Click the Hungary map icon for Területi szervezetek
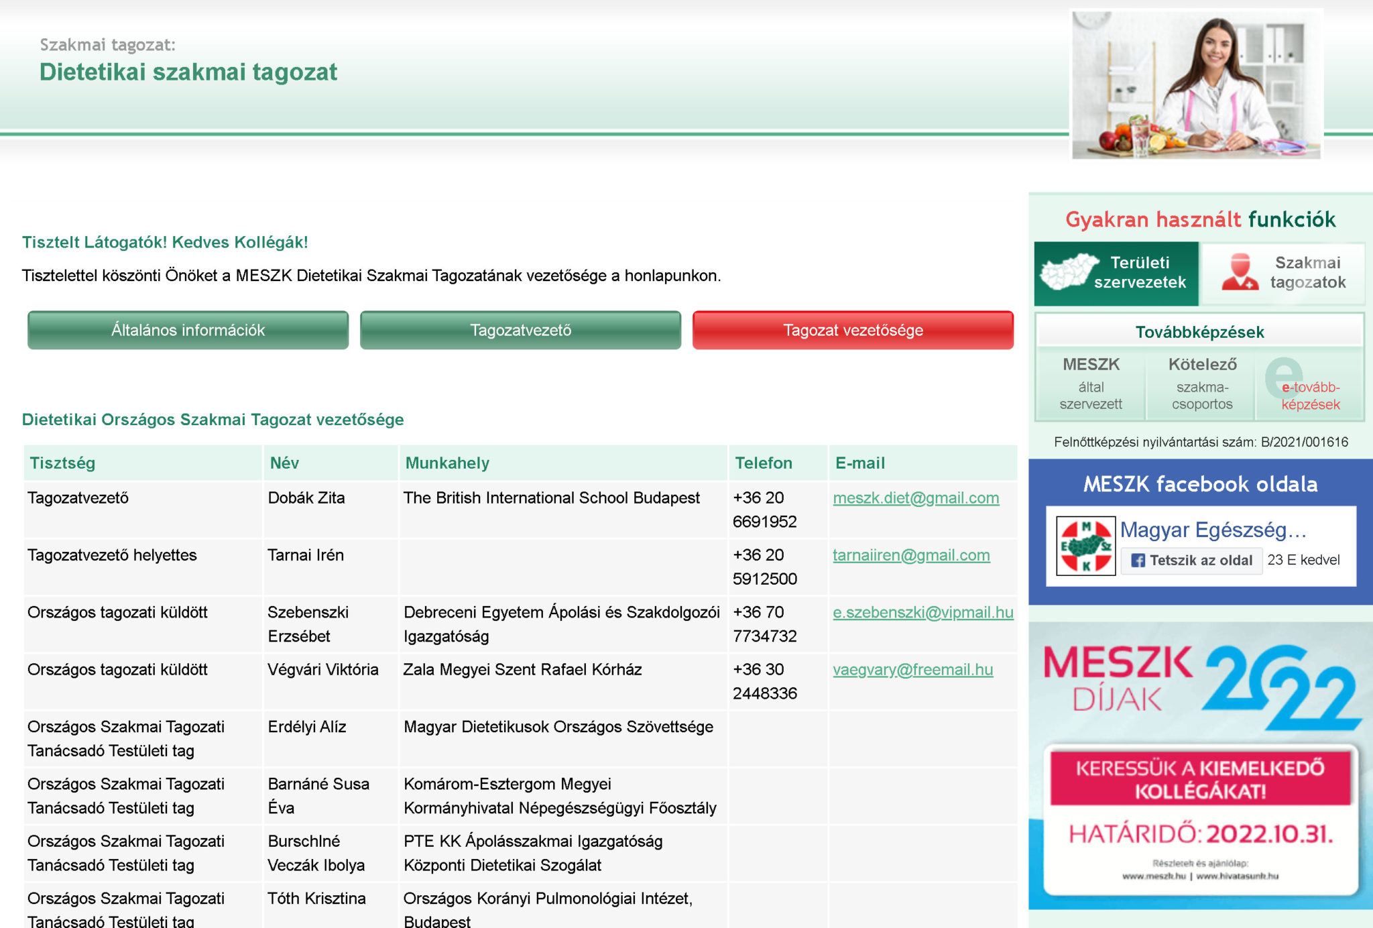Image resolution: width=1373 pixels, height=928 pixels. click(1068, 272)
